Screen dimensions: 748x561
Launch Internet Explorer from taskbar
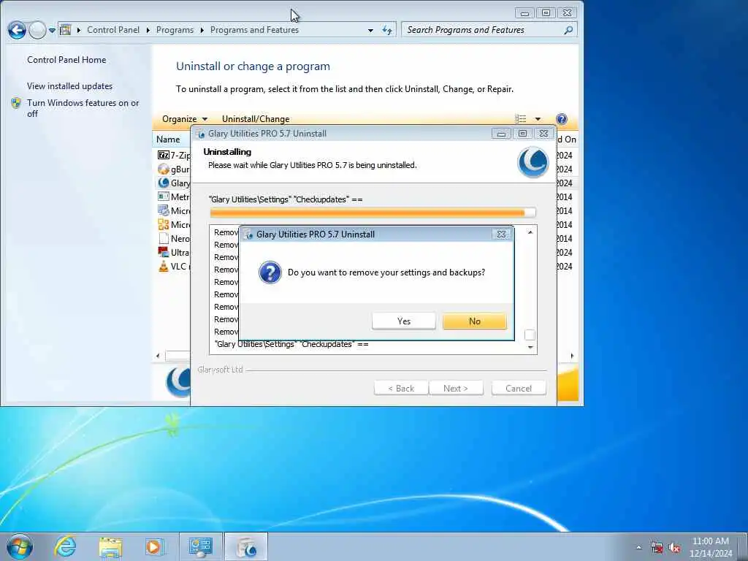coord(65,546)
